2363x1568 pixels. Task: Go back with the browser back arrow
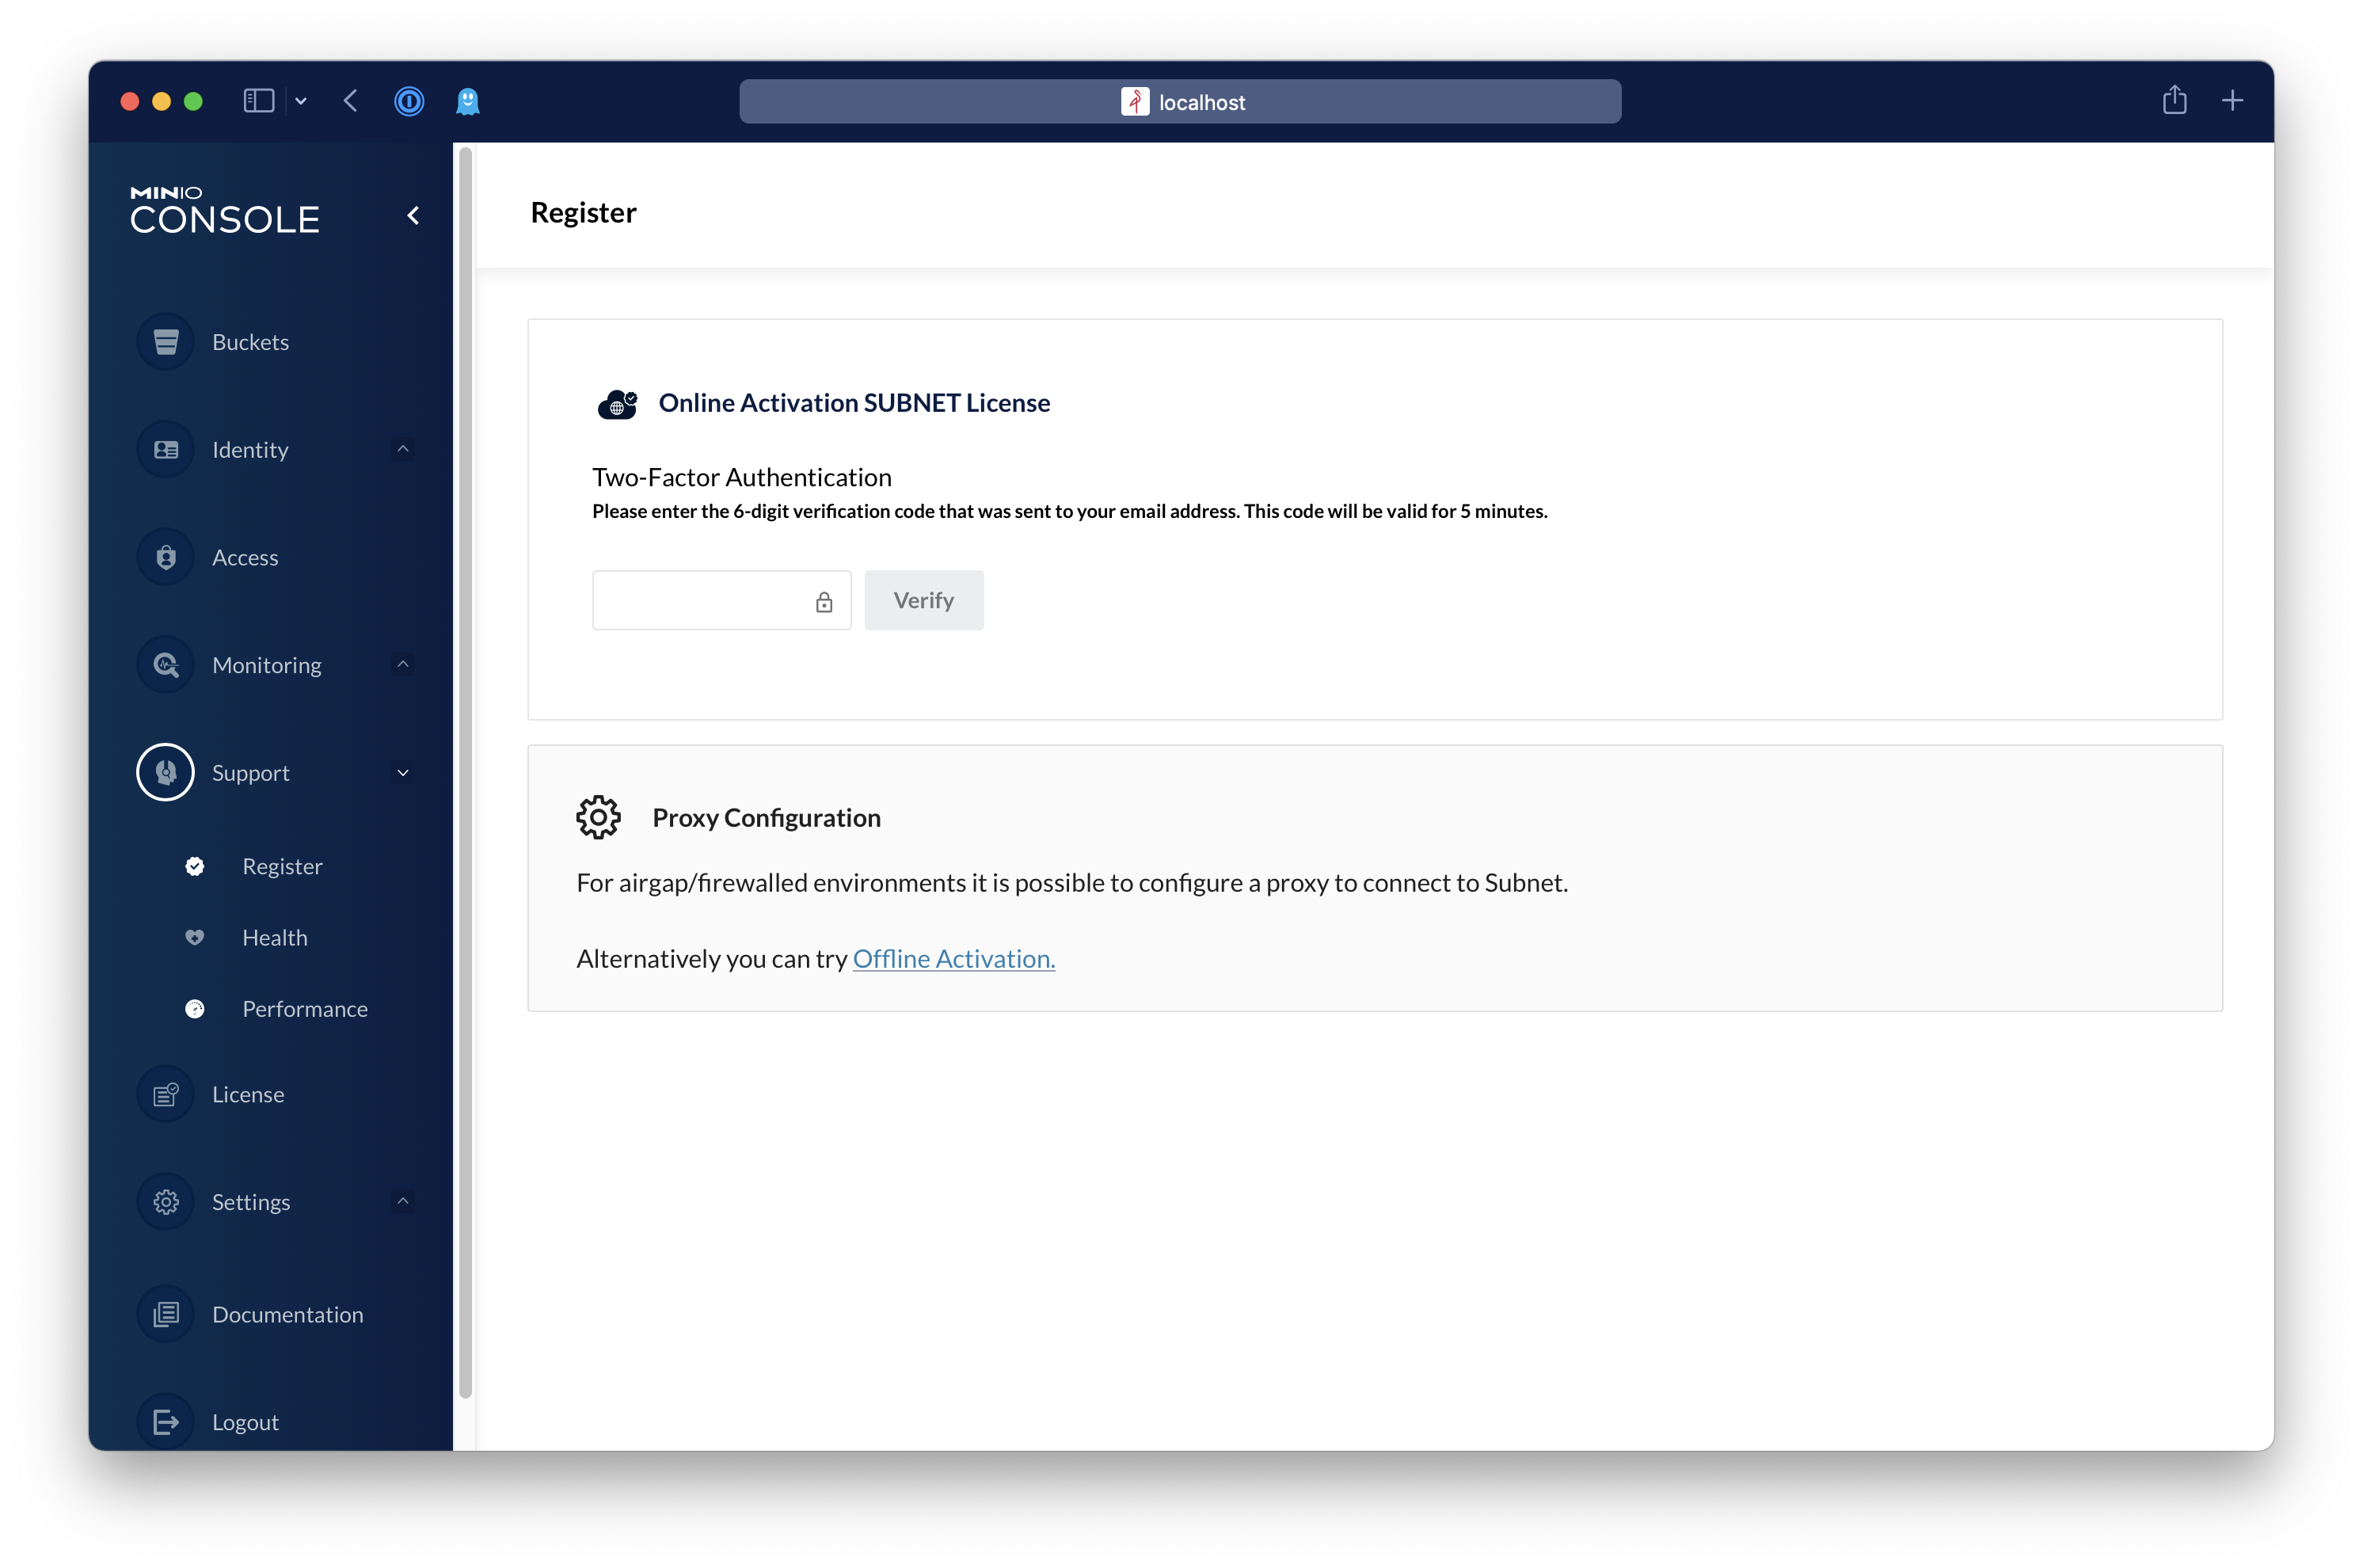tap(350, 101)
